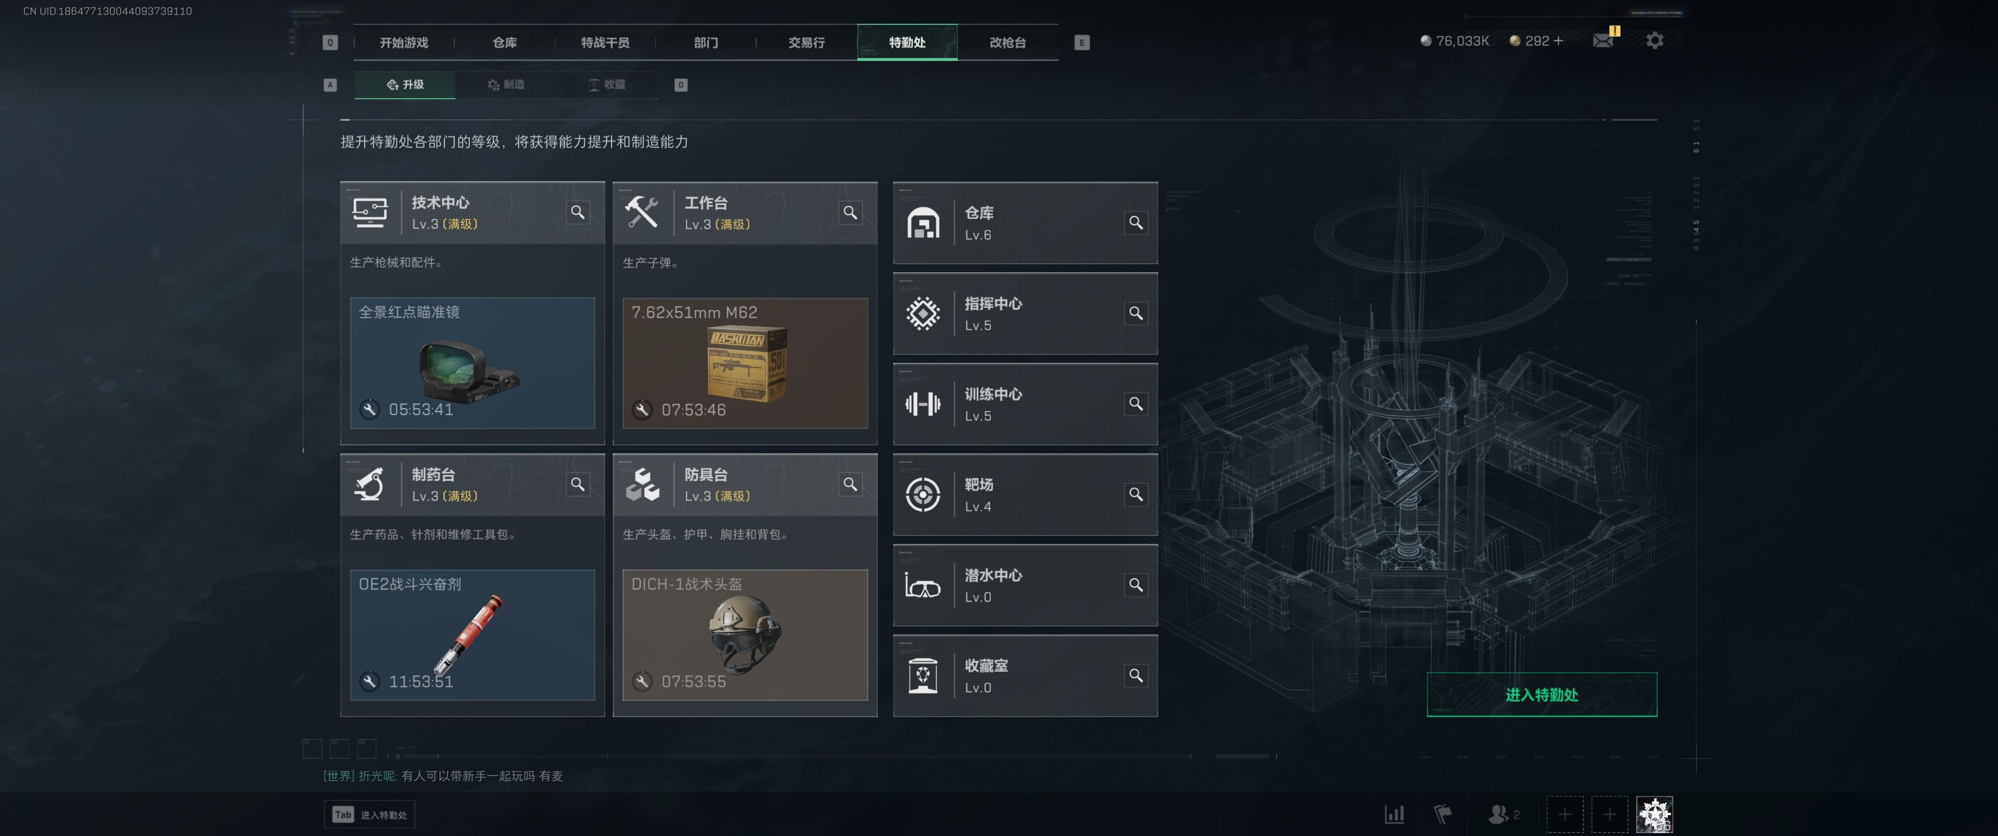Open the friends list icon
The width and height of the screenshot is (1998, 836).
pos(1503,815)
